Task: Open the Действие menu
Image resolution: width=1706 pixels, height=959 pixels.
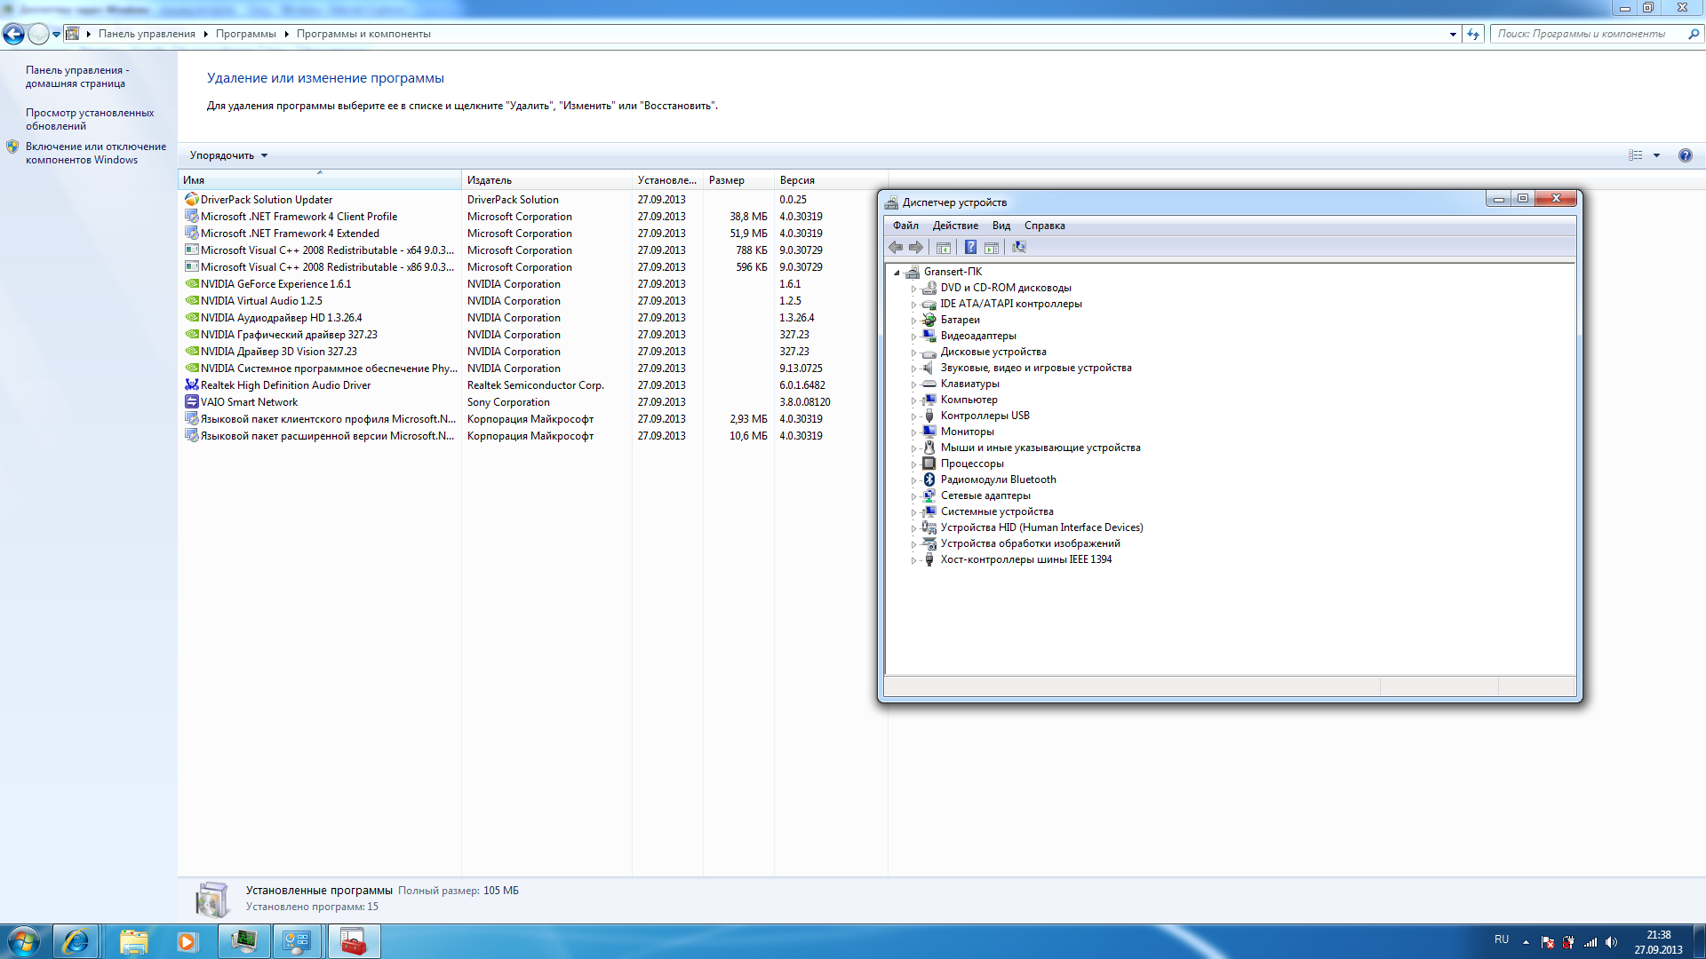Action: click(955, 226)
